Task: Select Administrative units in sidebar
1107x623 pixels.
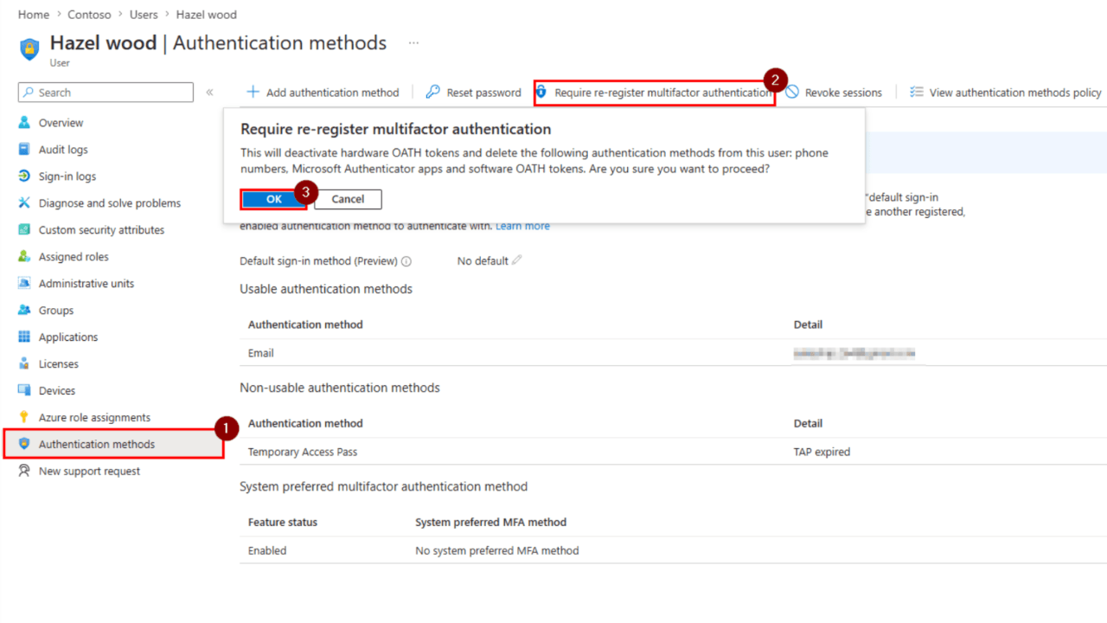Action: click(86, 284)
